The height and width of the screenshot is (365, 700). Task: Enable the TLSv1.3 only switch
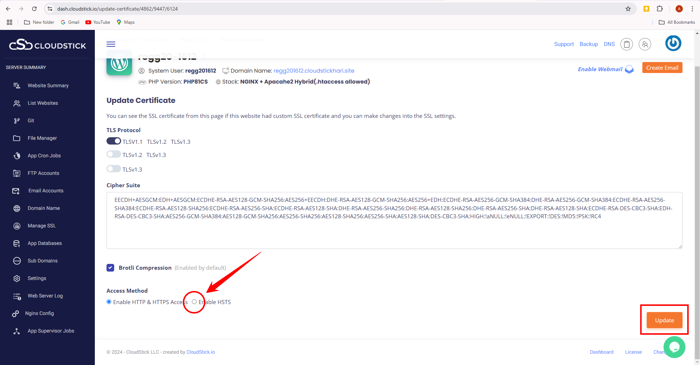point(114,169)
